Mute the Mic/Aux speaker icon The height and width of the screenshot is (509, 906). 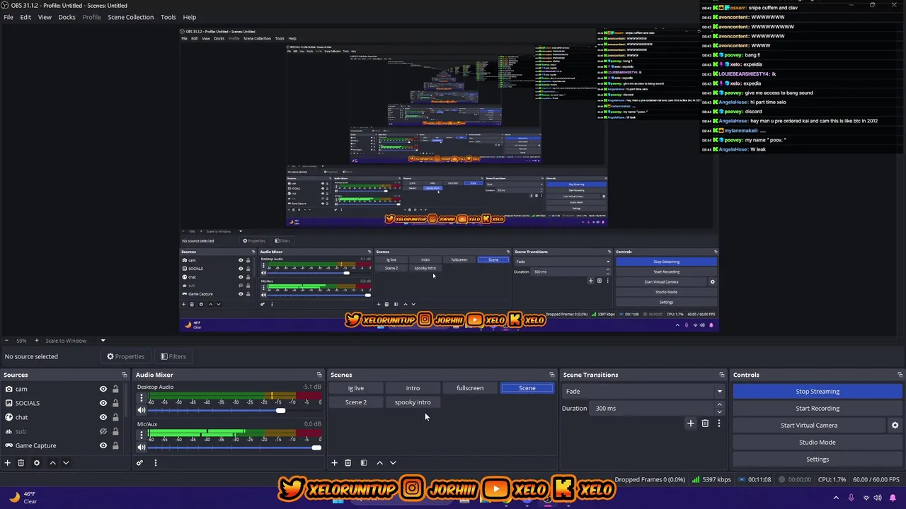point(142,447)
